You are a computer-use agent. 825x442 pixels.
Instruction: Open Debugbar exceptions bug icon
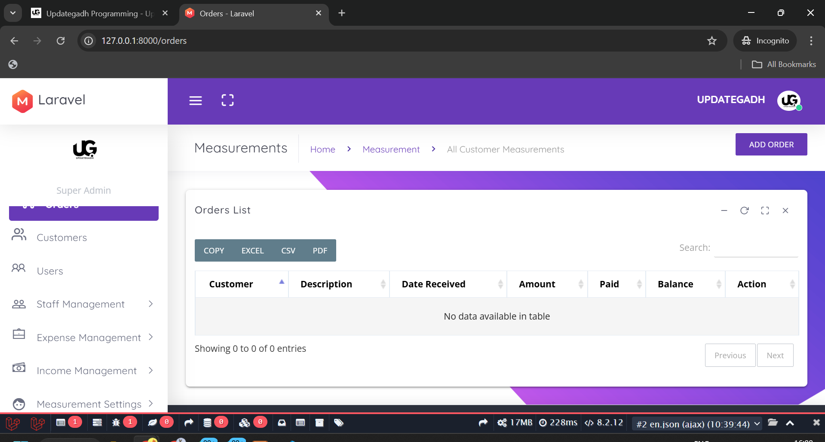(116, 423)
